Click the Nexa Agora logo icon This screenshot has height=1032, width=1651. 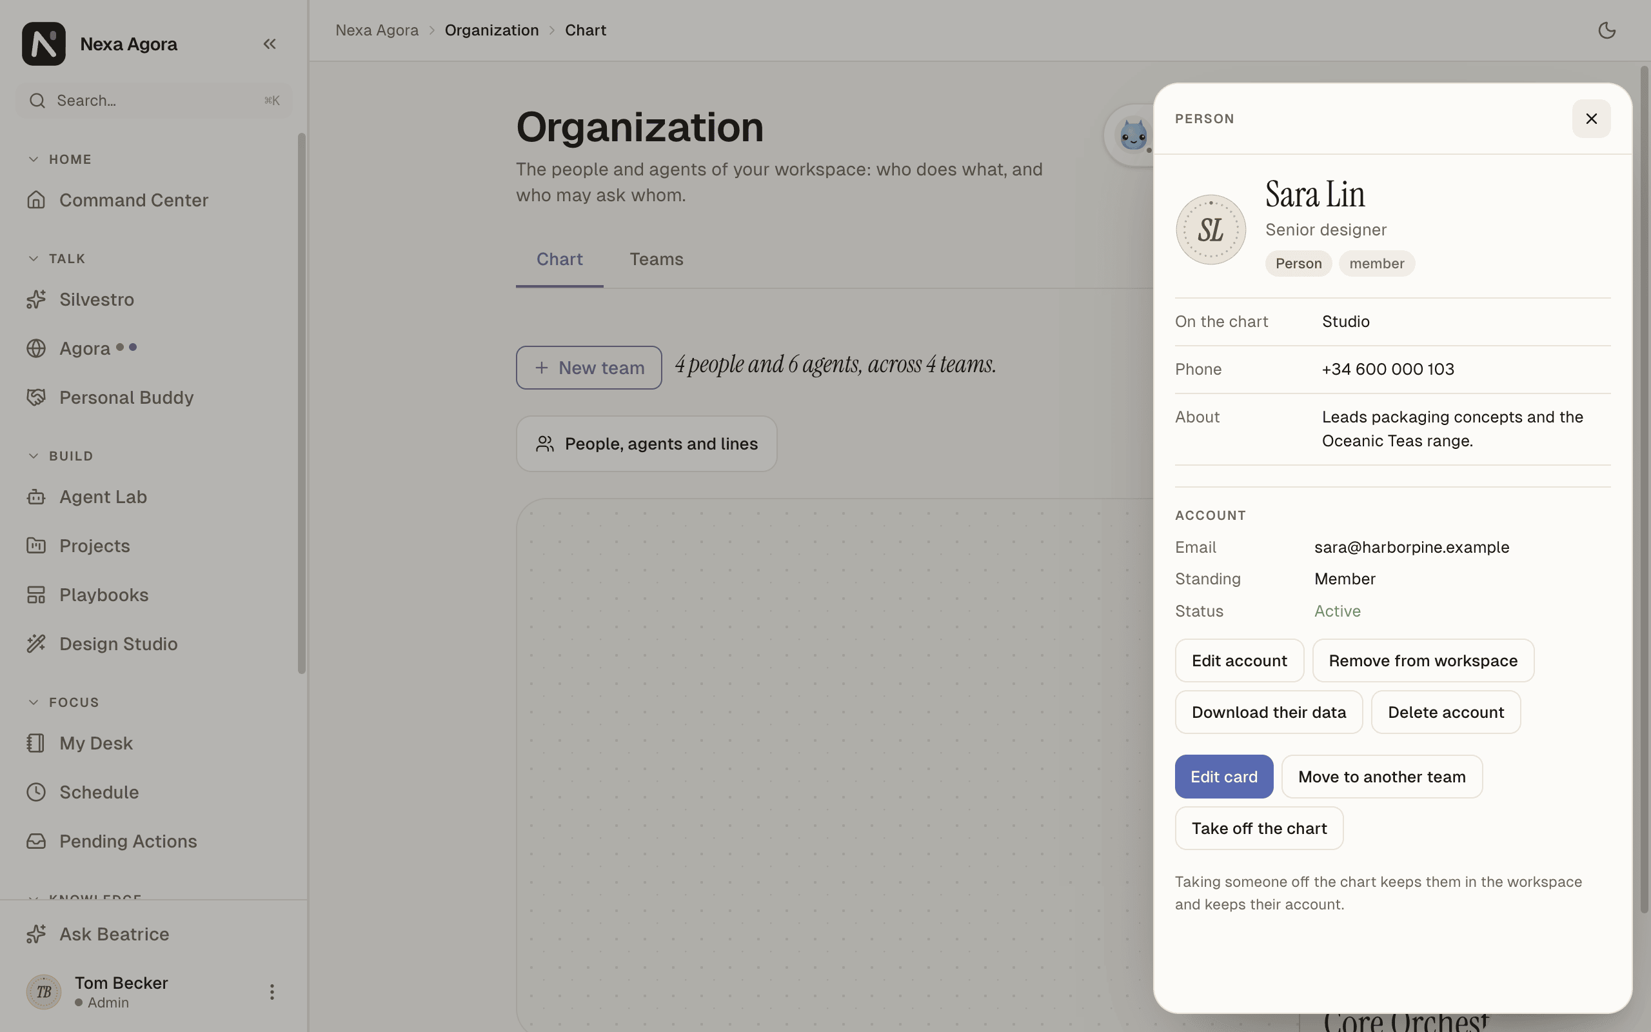44,44
